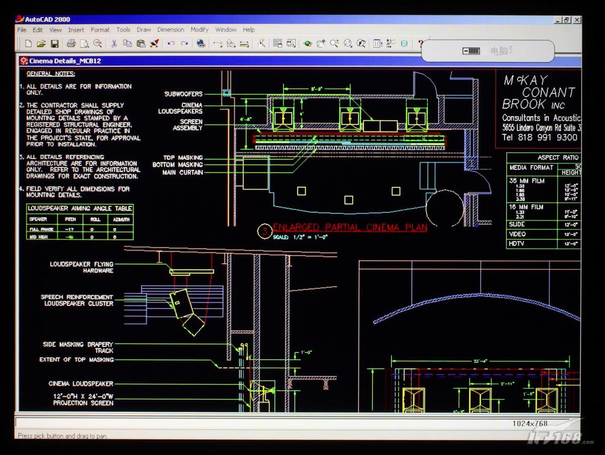605x455 pixels.
Task: Open Print Preview from the toolbar
Action: point(84,44)
